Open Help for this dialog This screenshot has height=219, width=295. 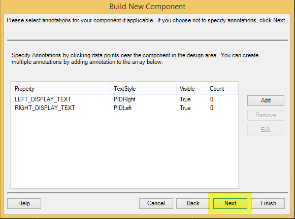click(24, 203)
